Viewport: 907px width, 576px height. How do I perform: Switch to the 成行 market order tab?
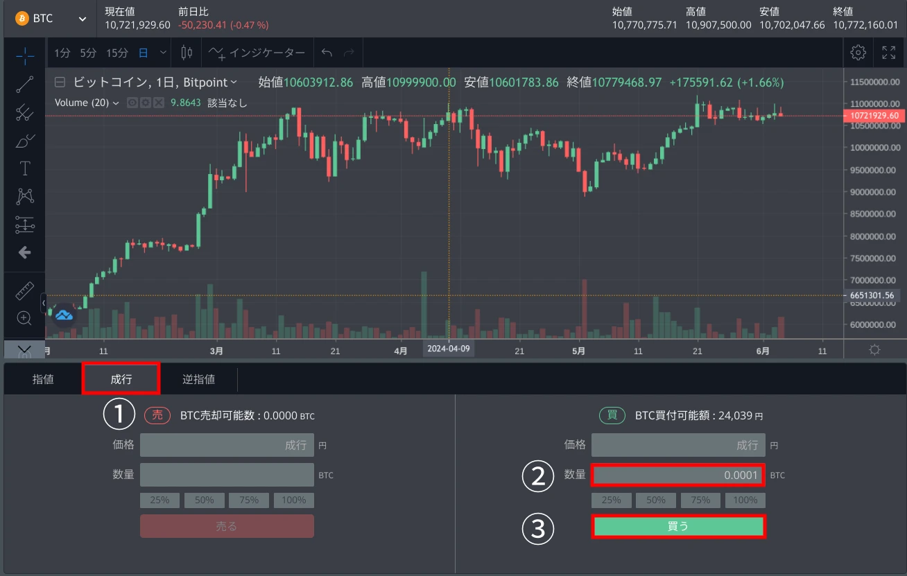click(x=121, y=379)
